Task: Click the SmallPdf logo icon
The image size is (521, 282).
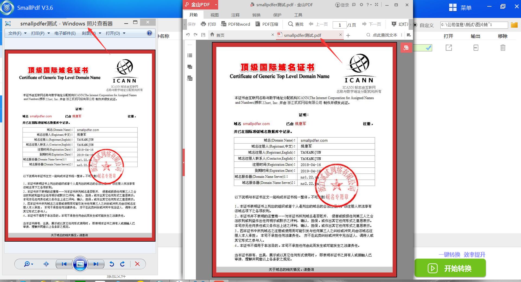Action: tap(7, 8)
